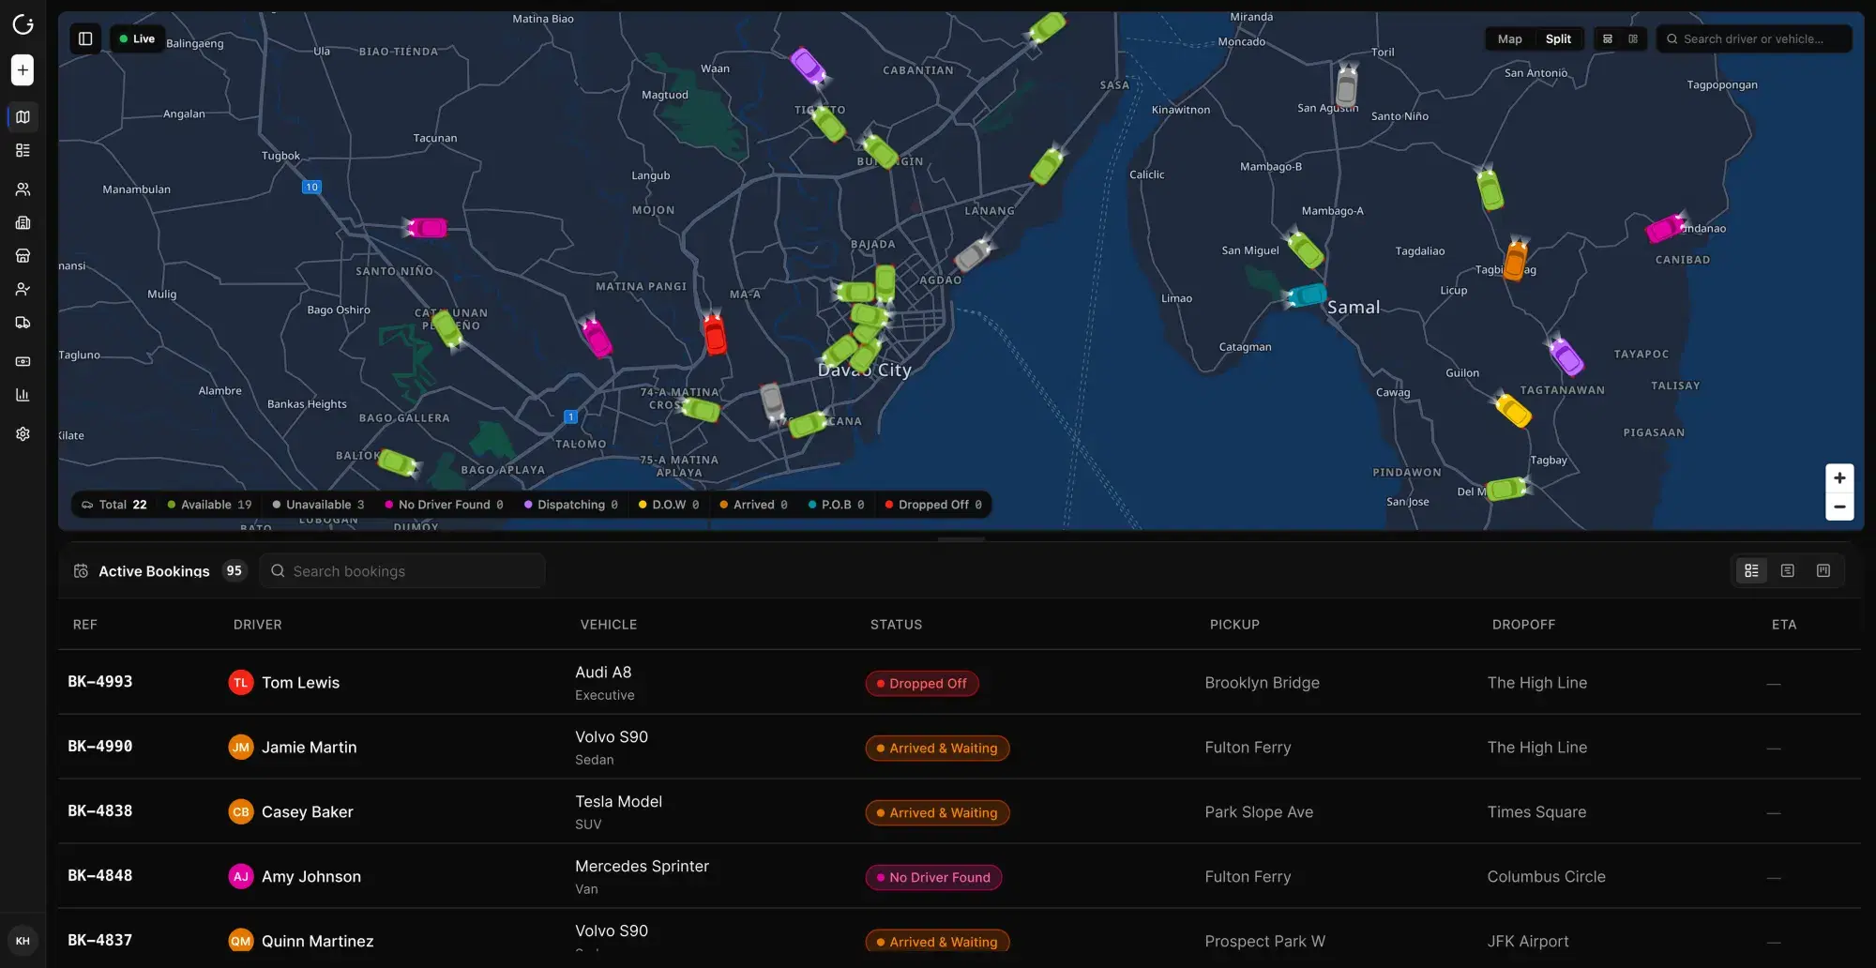Click the Active Bookings heading
Viewport: 1876px width, 968px height.
(154, 571)
